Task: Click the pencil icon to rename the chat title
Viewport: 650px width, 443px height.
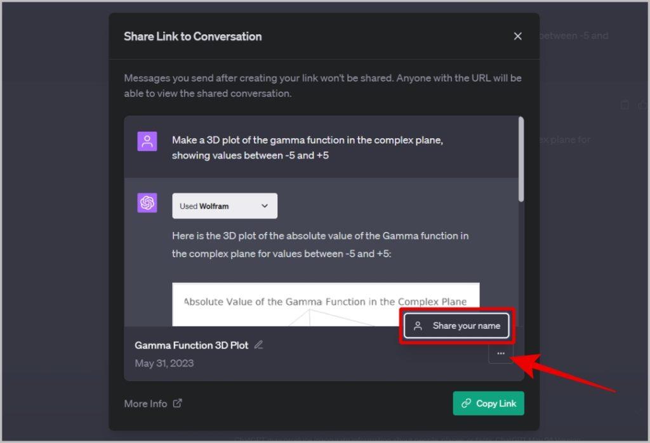Action: coord(259,345)
